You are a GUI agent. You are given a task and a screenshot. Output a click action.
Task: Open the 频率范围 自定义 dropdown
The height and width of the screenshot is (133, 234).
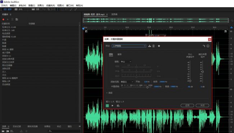pos(127,82)
